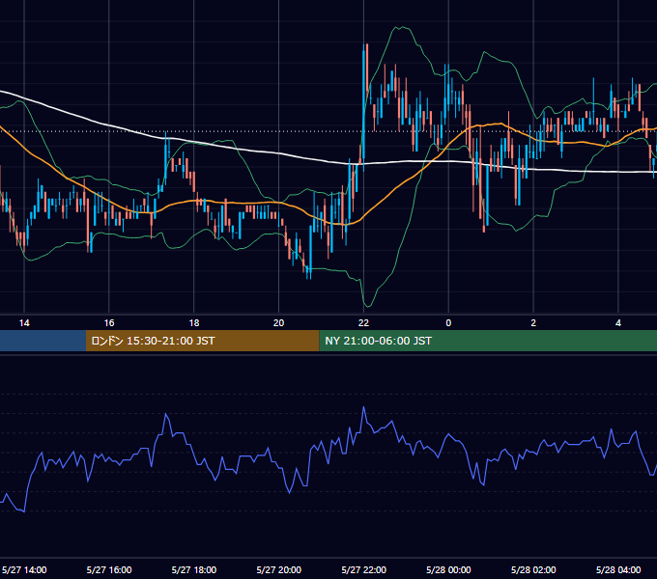This screenshot has height=579, width=657.
Task: Click the 4 hour axis label
Action: coord(618,323)
